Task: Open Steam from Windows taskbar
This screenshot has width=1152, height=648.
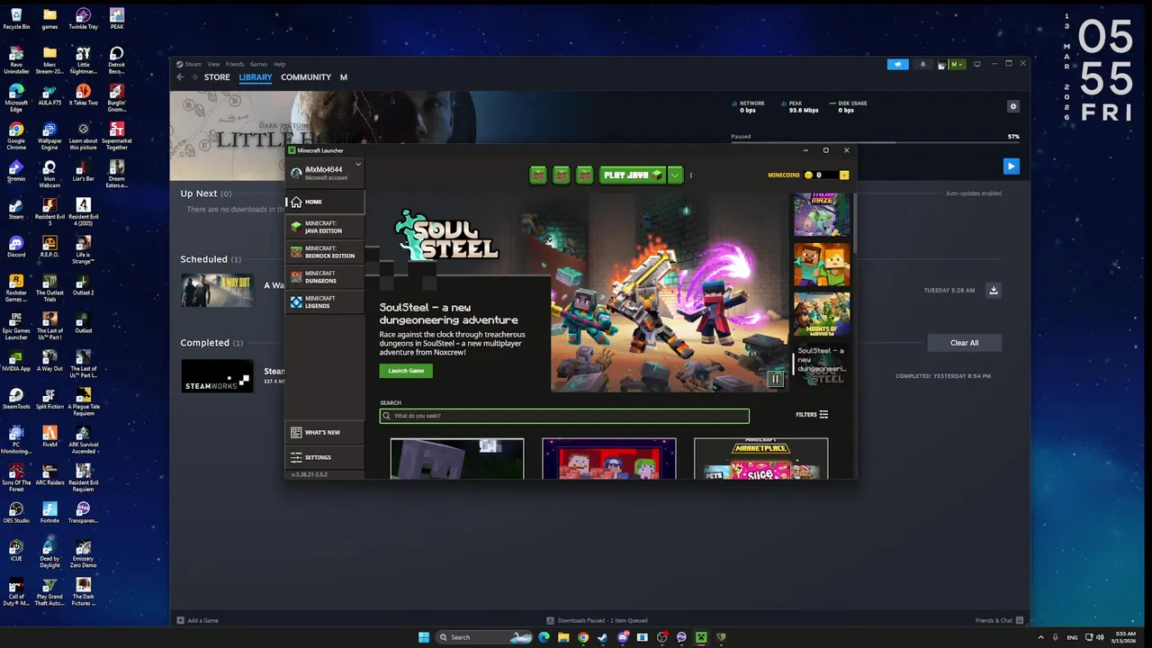Action: pyautogui.click(x=603, y=637)
